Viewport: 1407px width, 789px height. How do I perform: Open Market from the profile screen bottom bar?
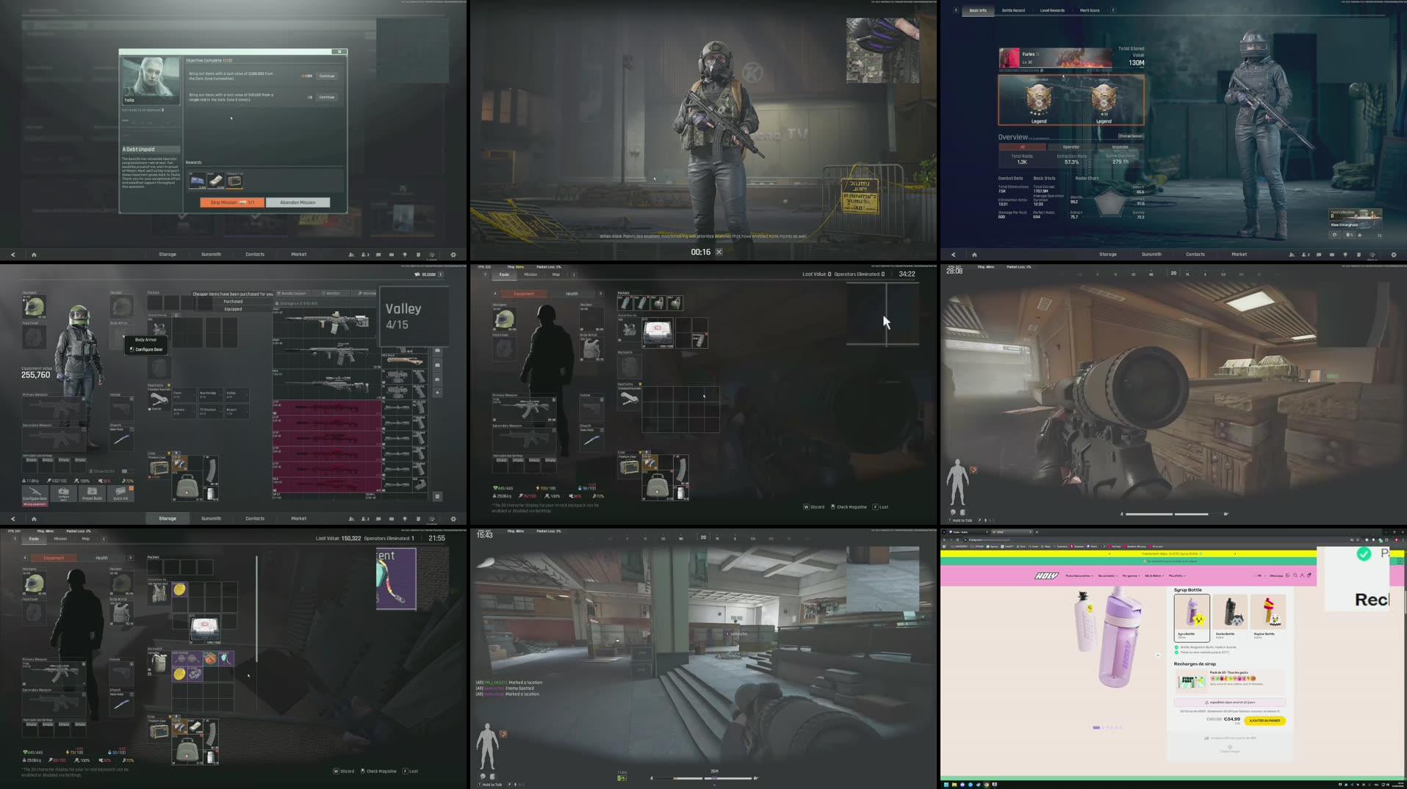point(1239,255)
